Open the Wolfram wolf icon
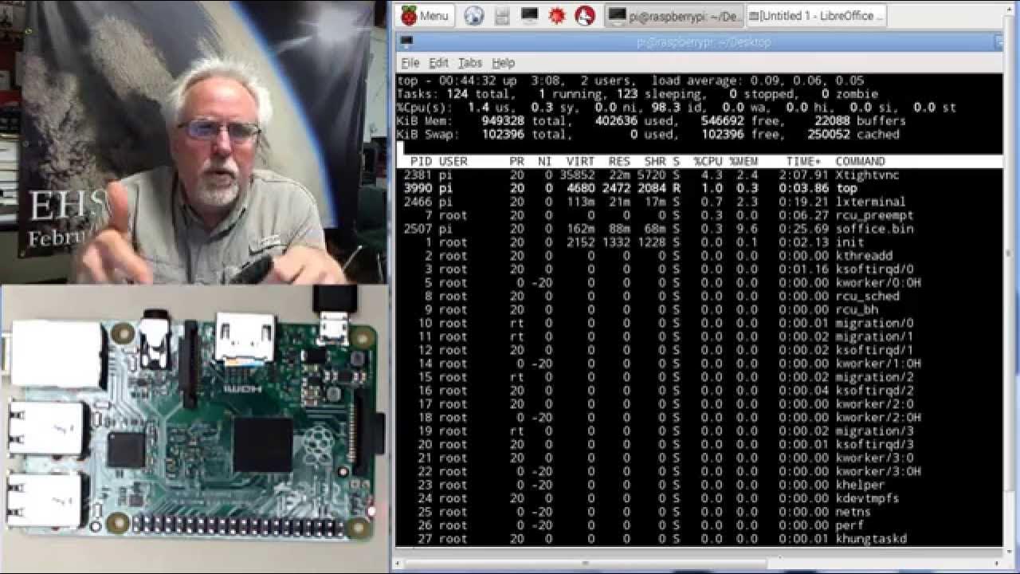Screen dimensions: 1020x574 click(585, 15)
